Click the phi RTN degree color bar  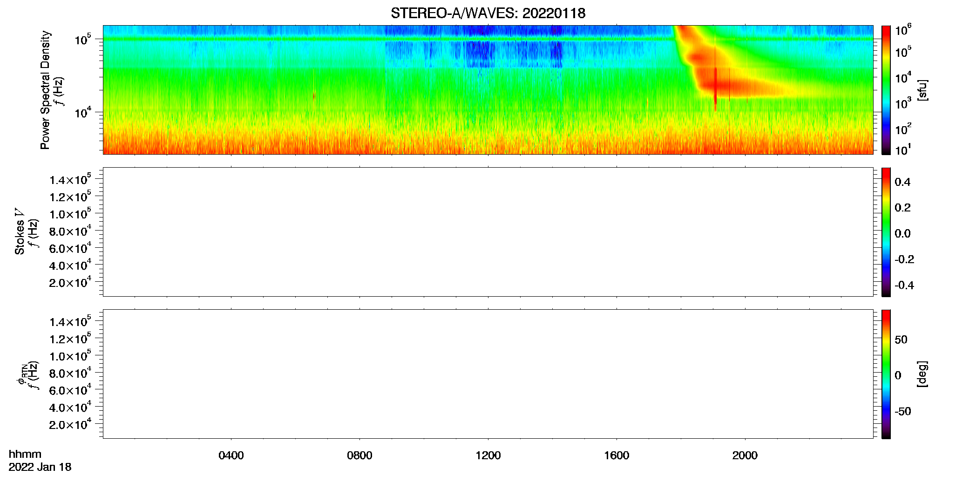pos(886,374)
